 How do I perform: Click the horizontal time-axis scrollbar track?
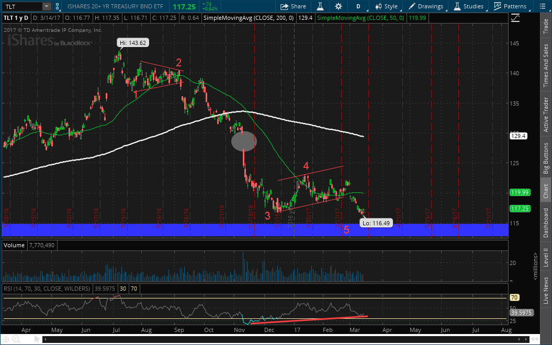tap(286, 339)
